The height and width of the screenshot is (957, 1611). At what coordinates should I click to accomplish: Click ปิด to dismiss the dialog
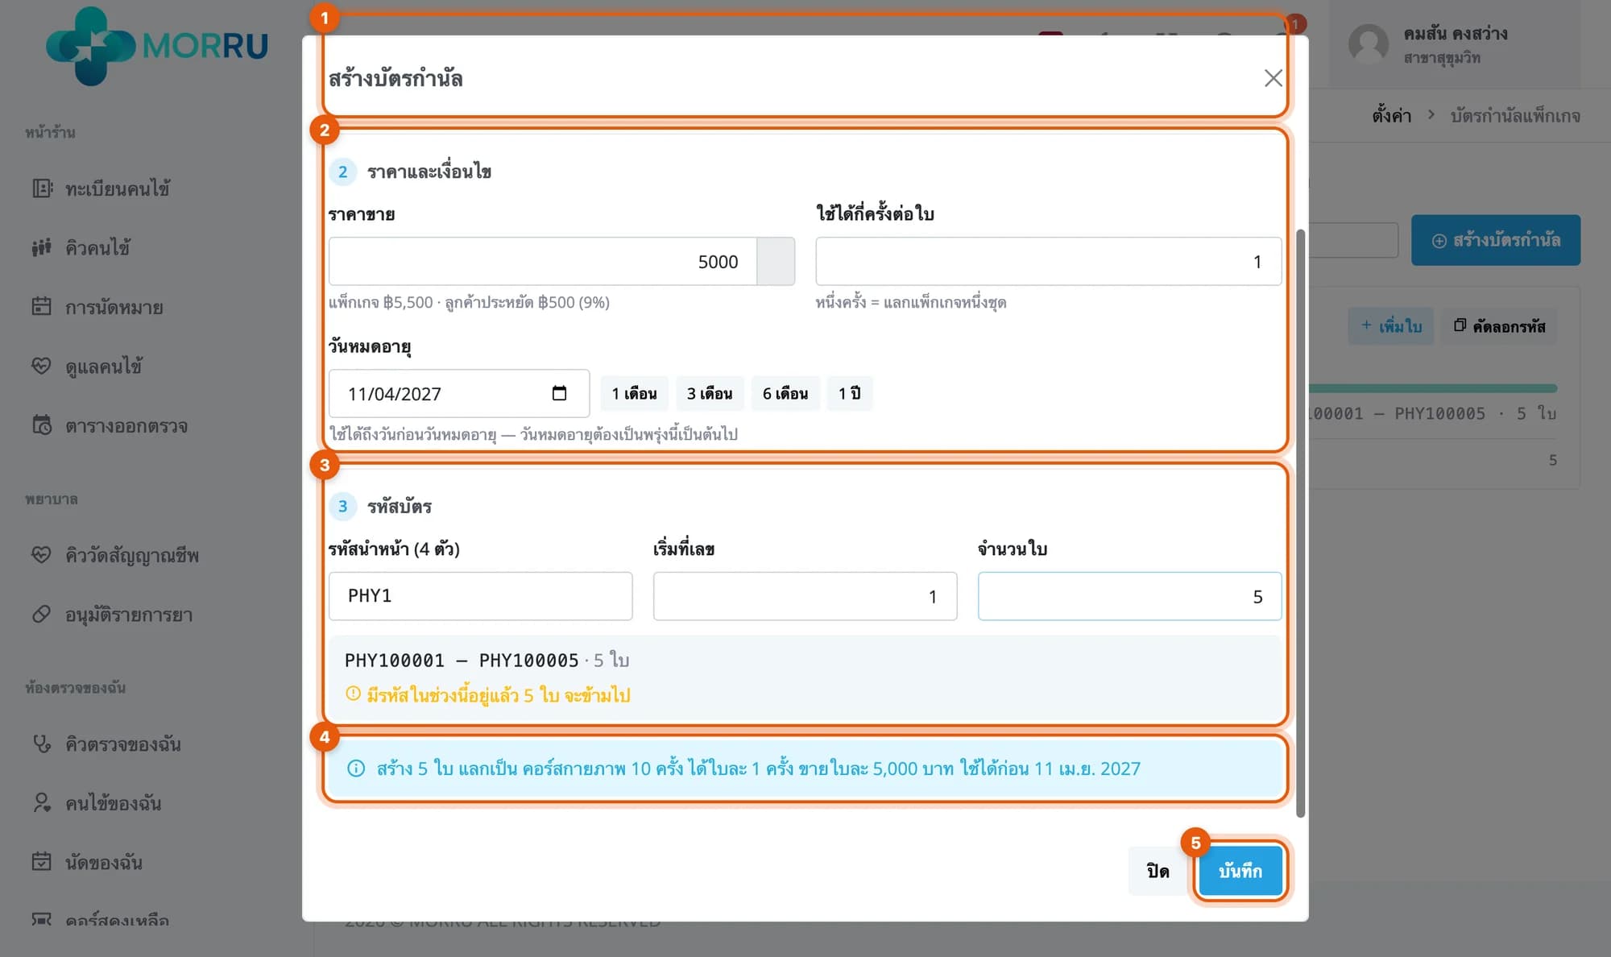pos(1158,871)
